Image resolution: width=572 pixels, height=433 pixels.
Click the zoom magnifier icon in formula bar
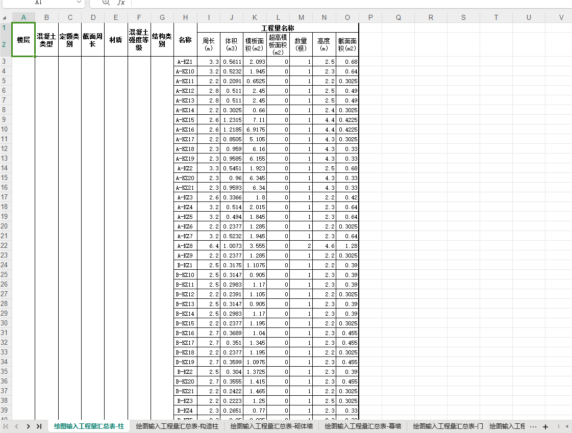click(106, 2)
